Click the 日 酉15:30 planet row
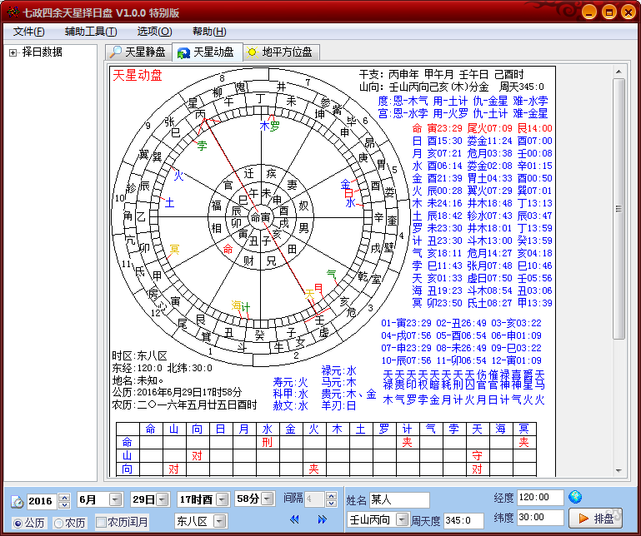The width and height of the screenshot is (641, 536). tap(482, 141)
